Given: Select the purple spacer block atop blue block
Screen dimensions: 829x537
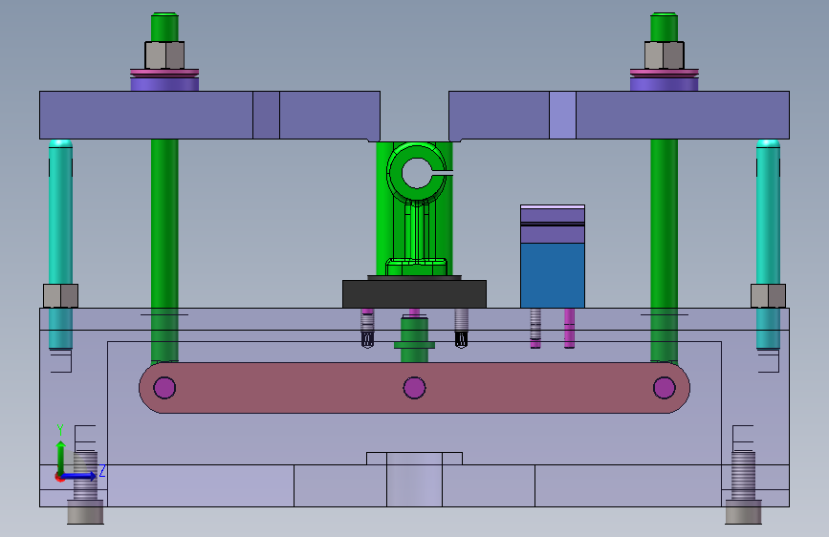Looking at the screenshot, I should pos(553,225).
